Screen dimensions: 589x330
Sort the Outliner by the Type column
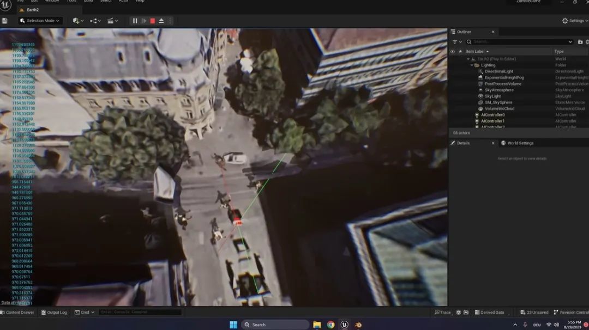(x=559, y=51)
